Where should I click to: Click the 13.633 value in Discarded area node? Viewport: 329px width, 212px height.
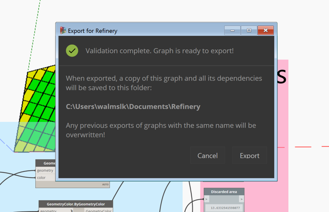pos(225,208)
